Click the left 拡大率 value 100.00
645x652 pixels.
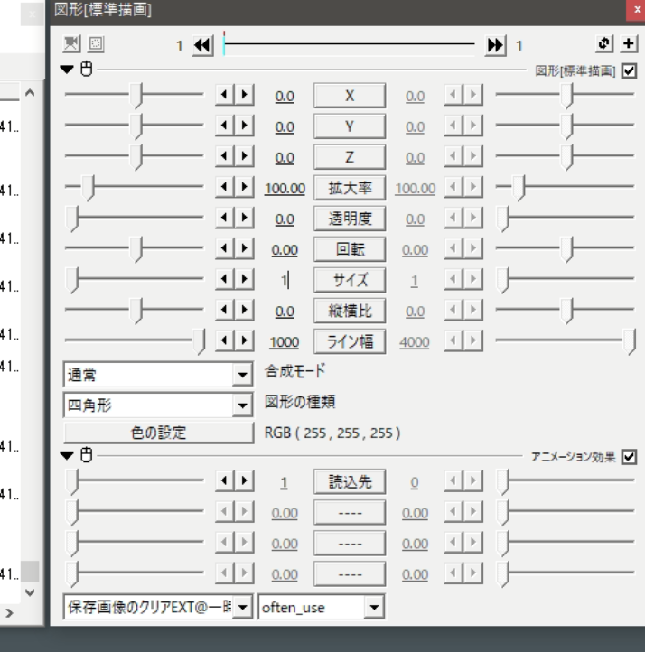tap(285, 189)
